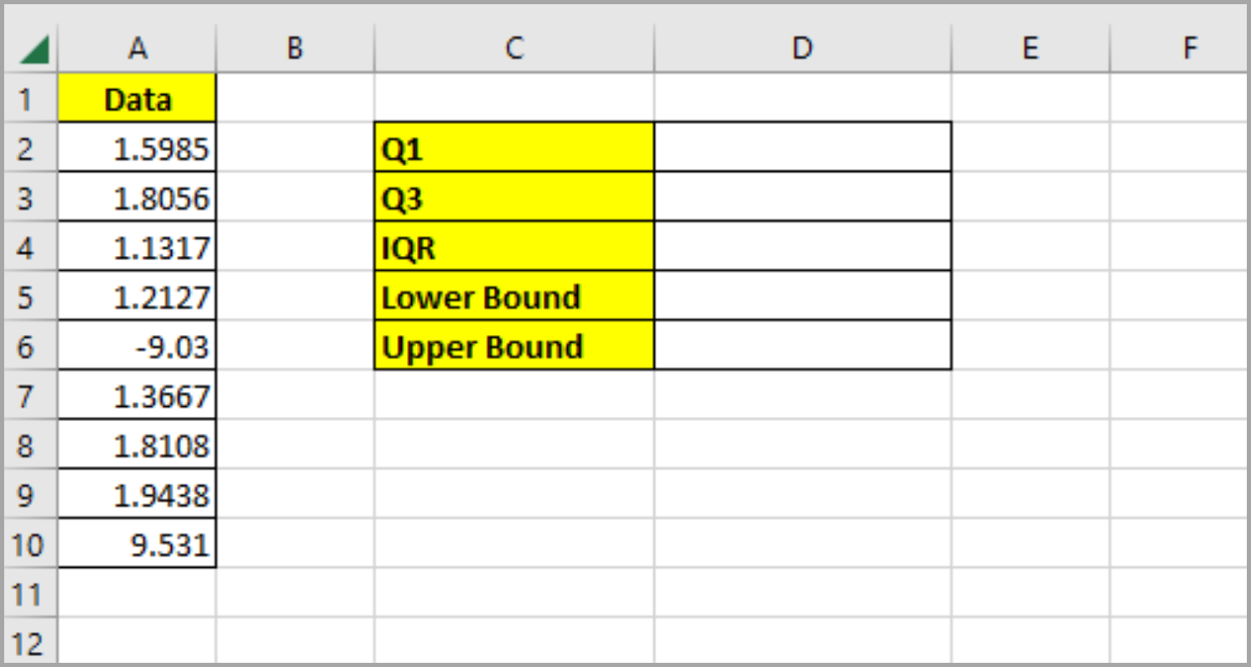Click the cell with value 1.5985
The height and width of the screenshot is (667, 1251).
138,148
